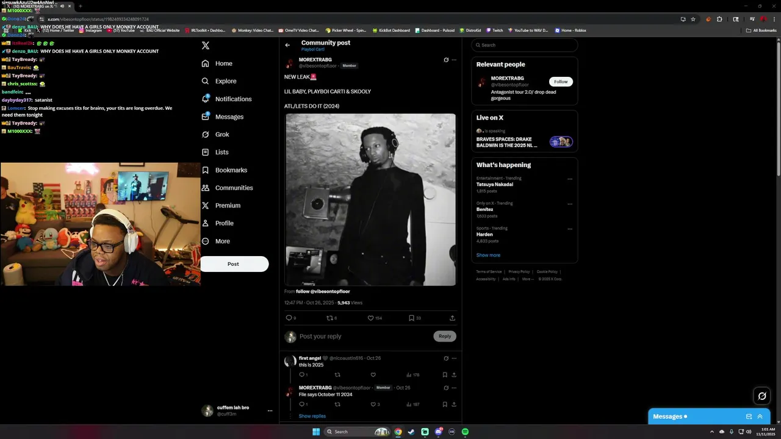
Task: Like first angel's reply
Action: click(x=373, y=375)
